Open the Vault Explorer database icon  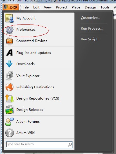point(9,76)
